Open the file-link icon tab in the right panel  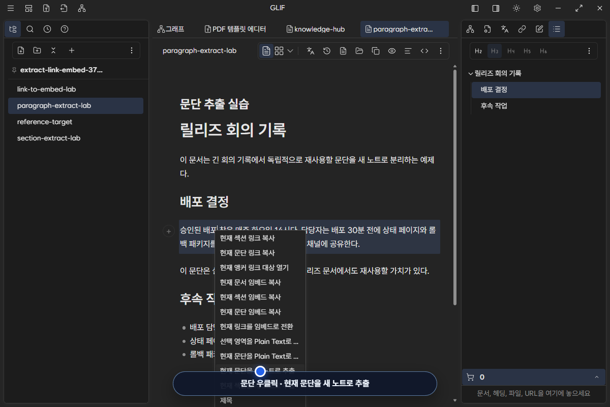click(x=487, y=29)
